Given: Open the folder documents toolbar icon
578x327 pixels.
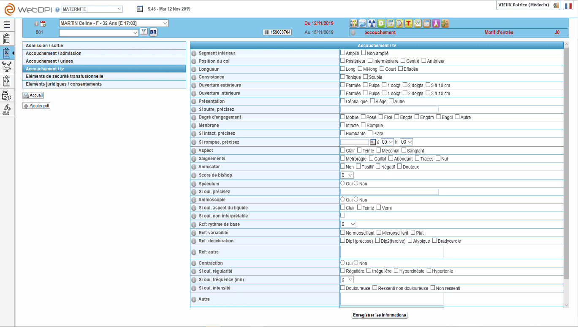Looking at the screenshot, I should [x=363, y=24].
